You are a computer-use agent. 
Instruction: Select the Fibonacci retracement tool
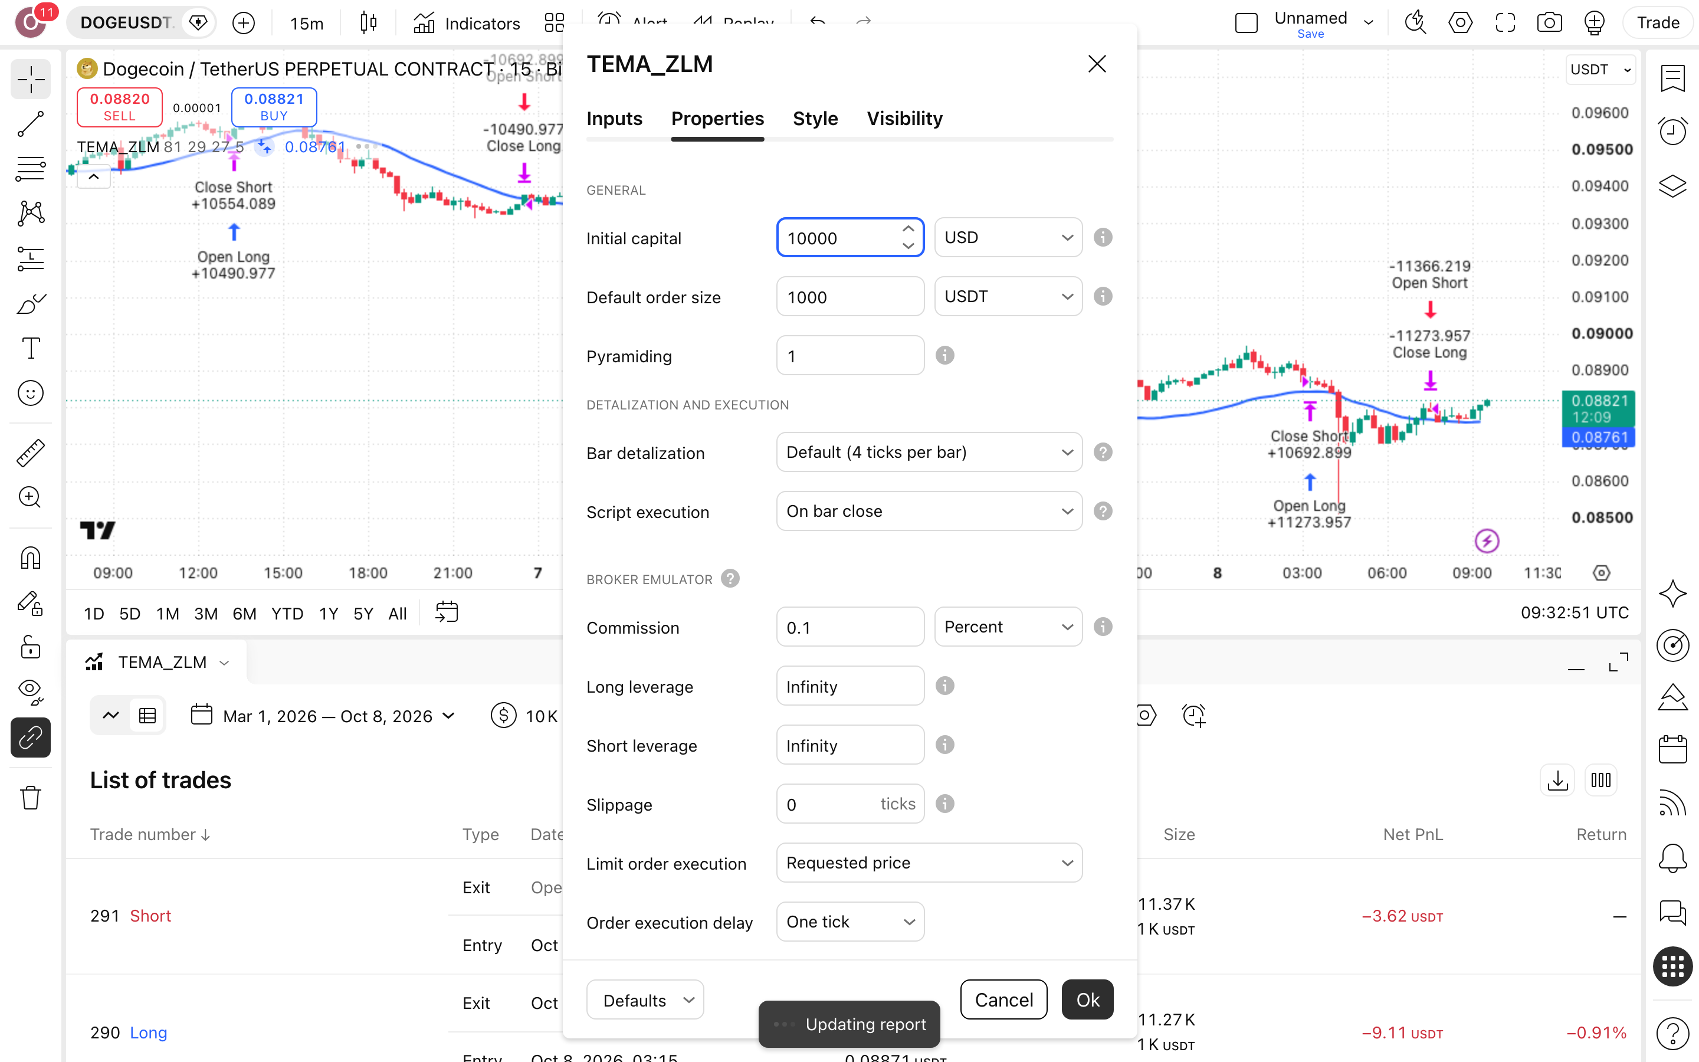point(30,169)
